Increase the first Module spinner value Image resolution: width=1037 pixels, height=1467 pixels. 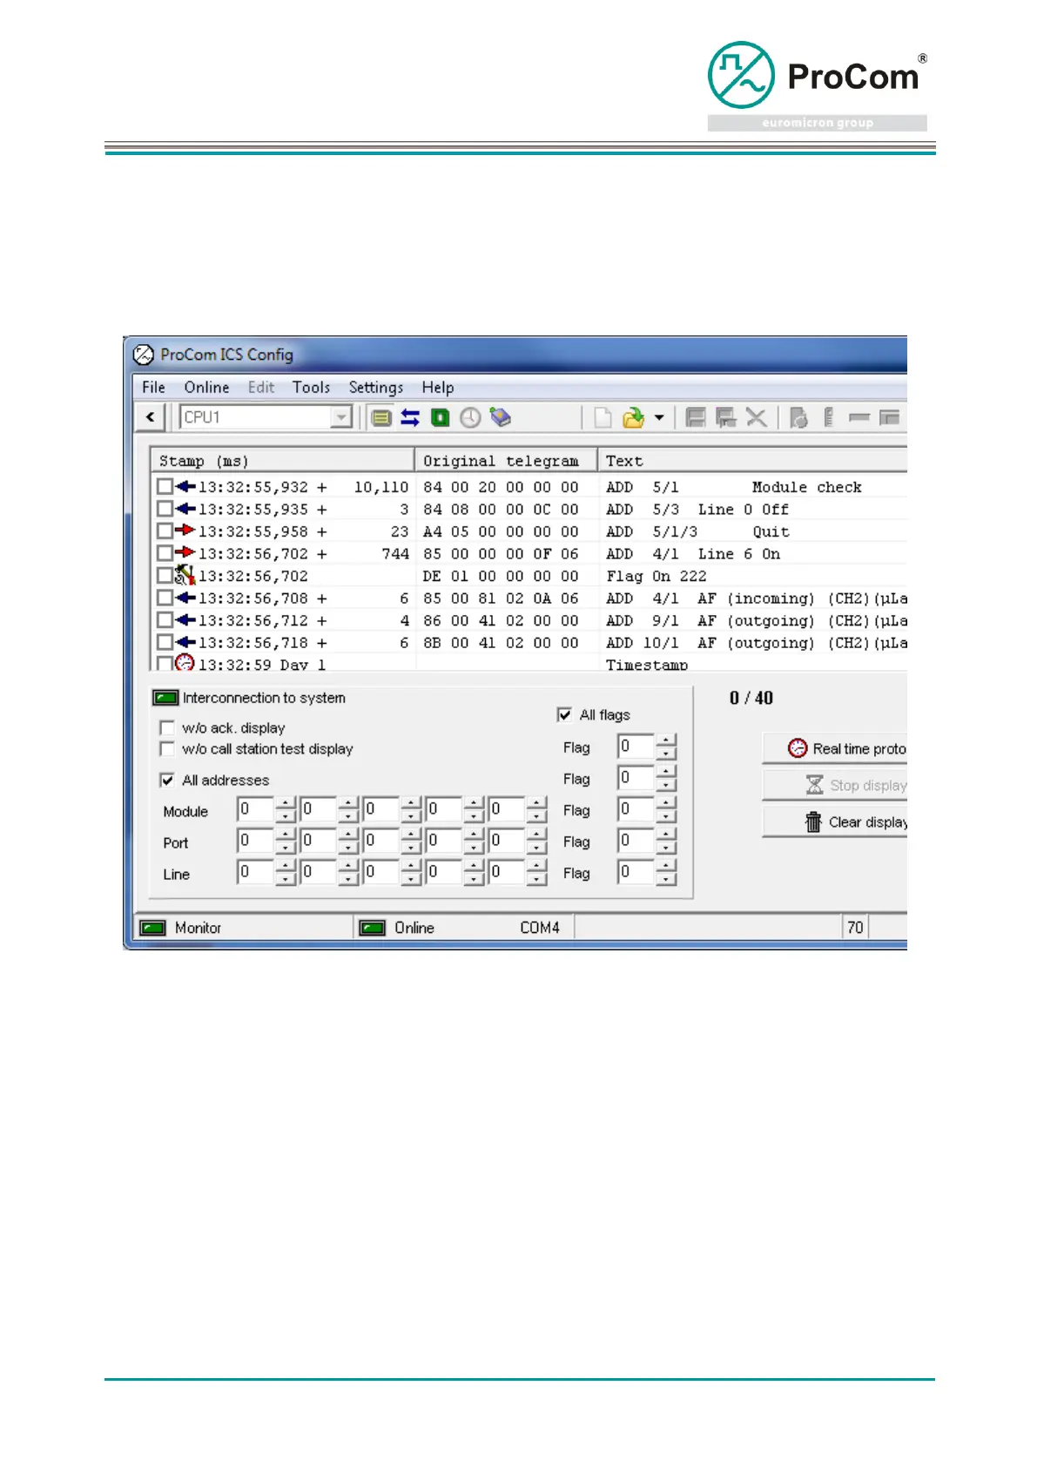(286, 804)
